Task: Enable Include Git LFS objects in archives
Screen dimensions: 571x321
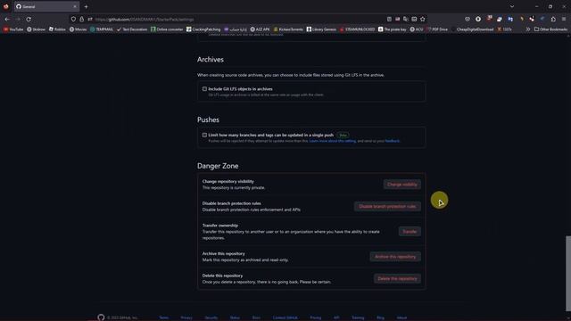Action: tap(204, 89)
